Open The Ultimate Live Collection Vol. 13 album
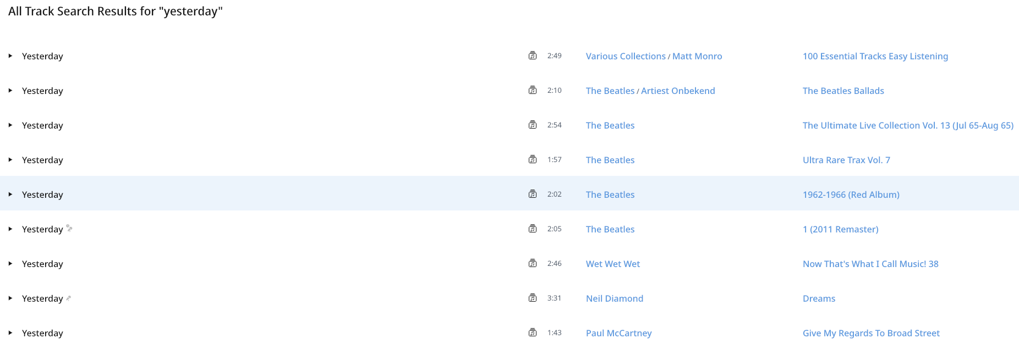Image resolution: width=1019 pixels, height=344 pixels. coord(908,125)
